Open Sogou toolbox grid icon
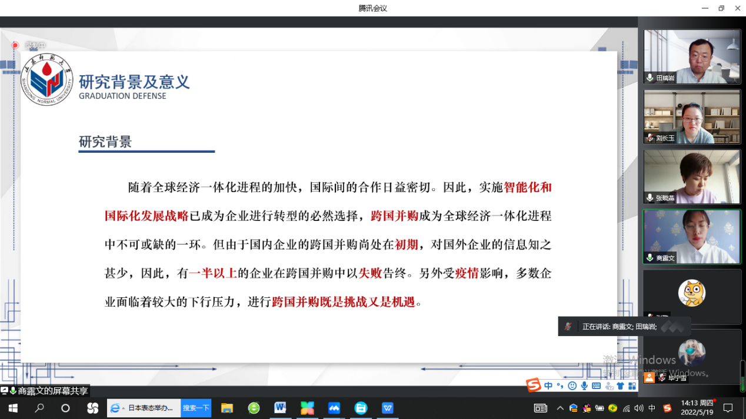Image resolution: width=746 pixels, height=419 pixels. 632,386
